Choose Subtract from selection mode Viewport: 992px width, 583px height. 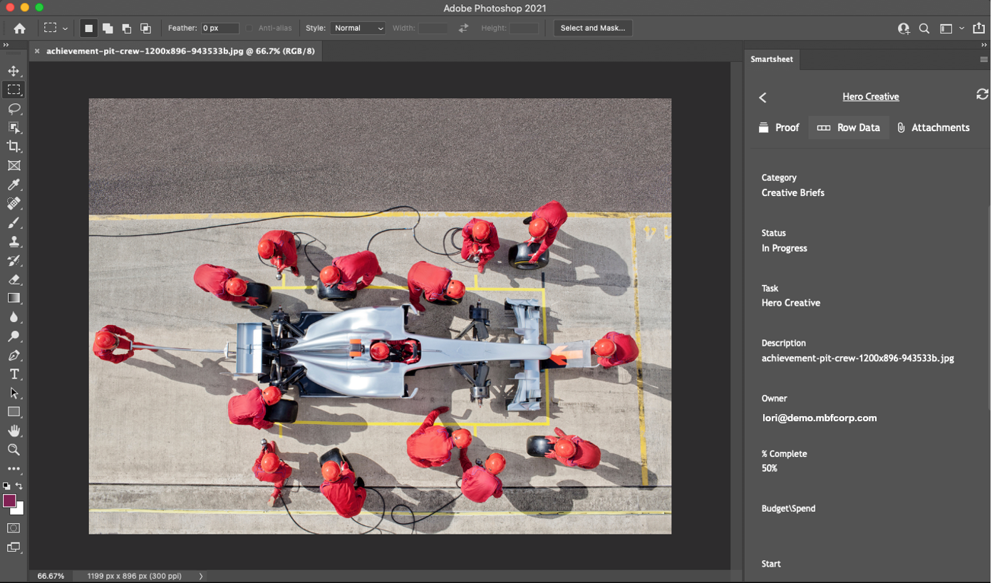126,29
